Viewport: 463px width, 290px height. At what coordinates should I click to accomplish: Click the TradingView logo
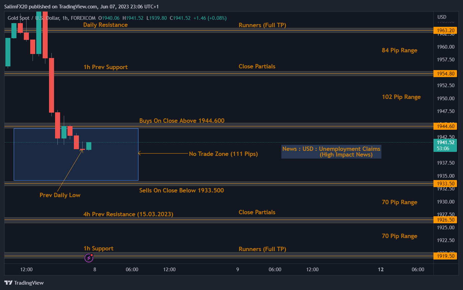tap(24, 283)
